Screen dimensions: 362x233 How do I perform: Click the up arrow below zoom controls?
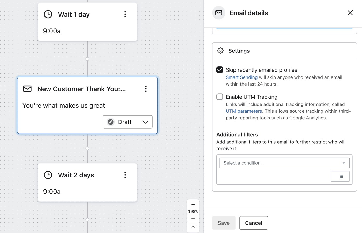pyautogui.click(x=193, y=228)
